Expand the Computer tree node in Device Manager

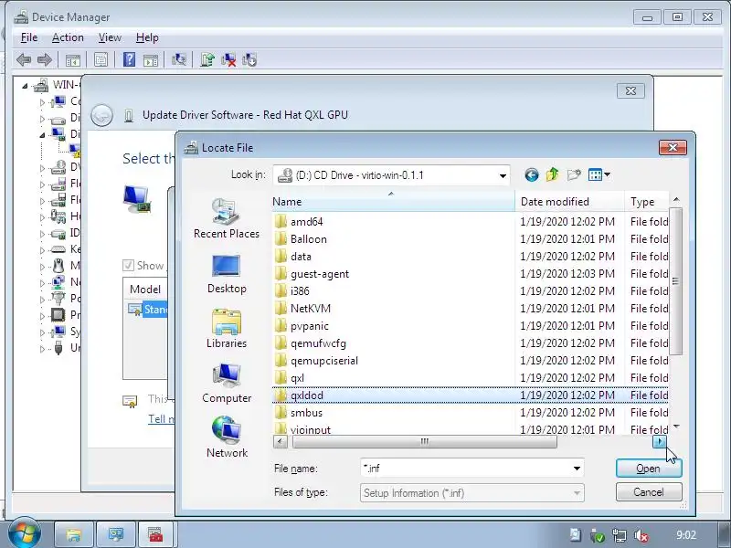(x=42, y=102)
